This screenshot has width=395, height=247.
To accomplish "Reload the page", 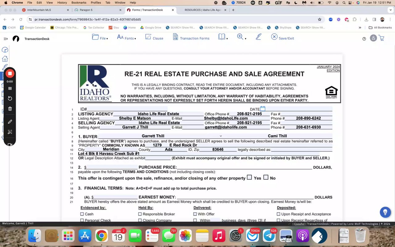I will tap(21, 19).
